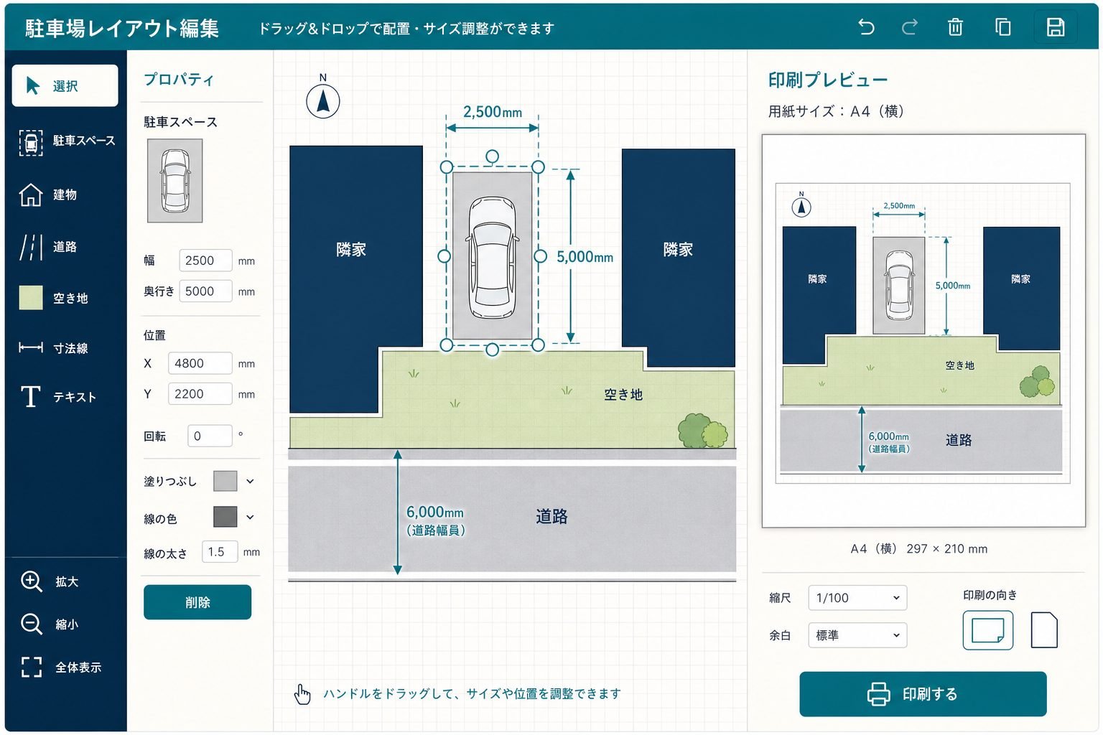Click the undo arrow icon

[866, 27]
